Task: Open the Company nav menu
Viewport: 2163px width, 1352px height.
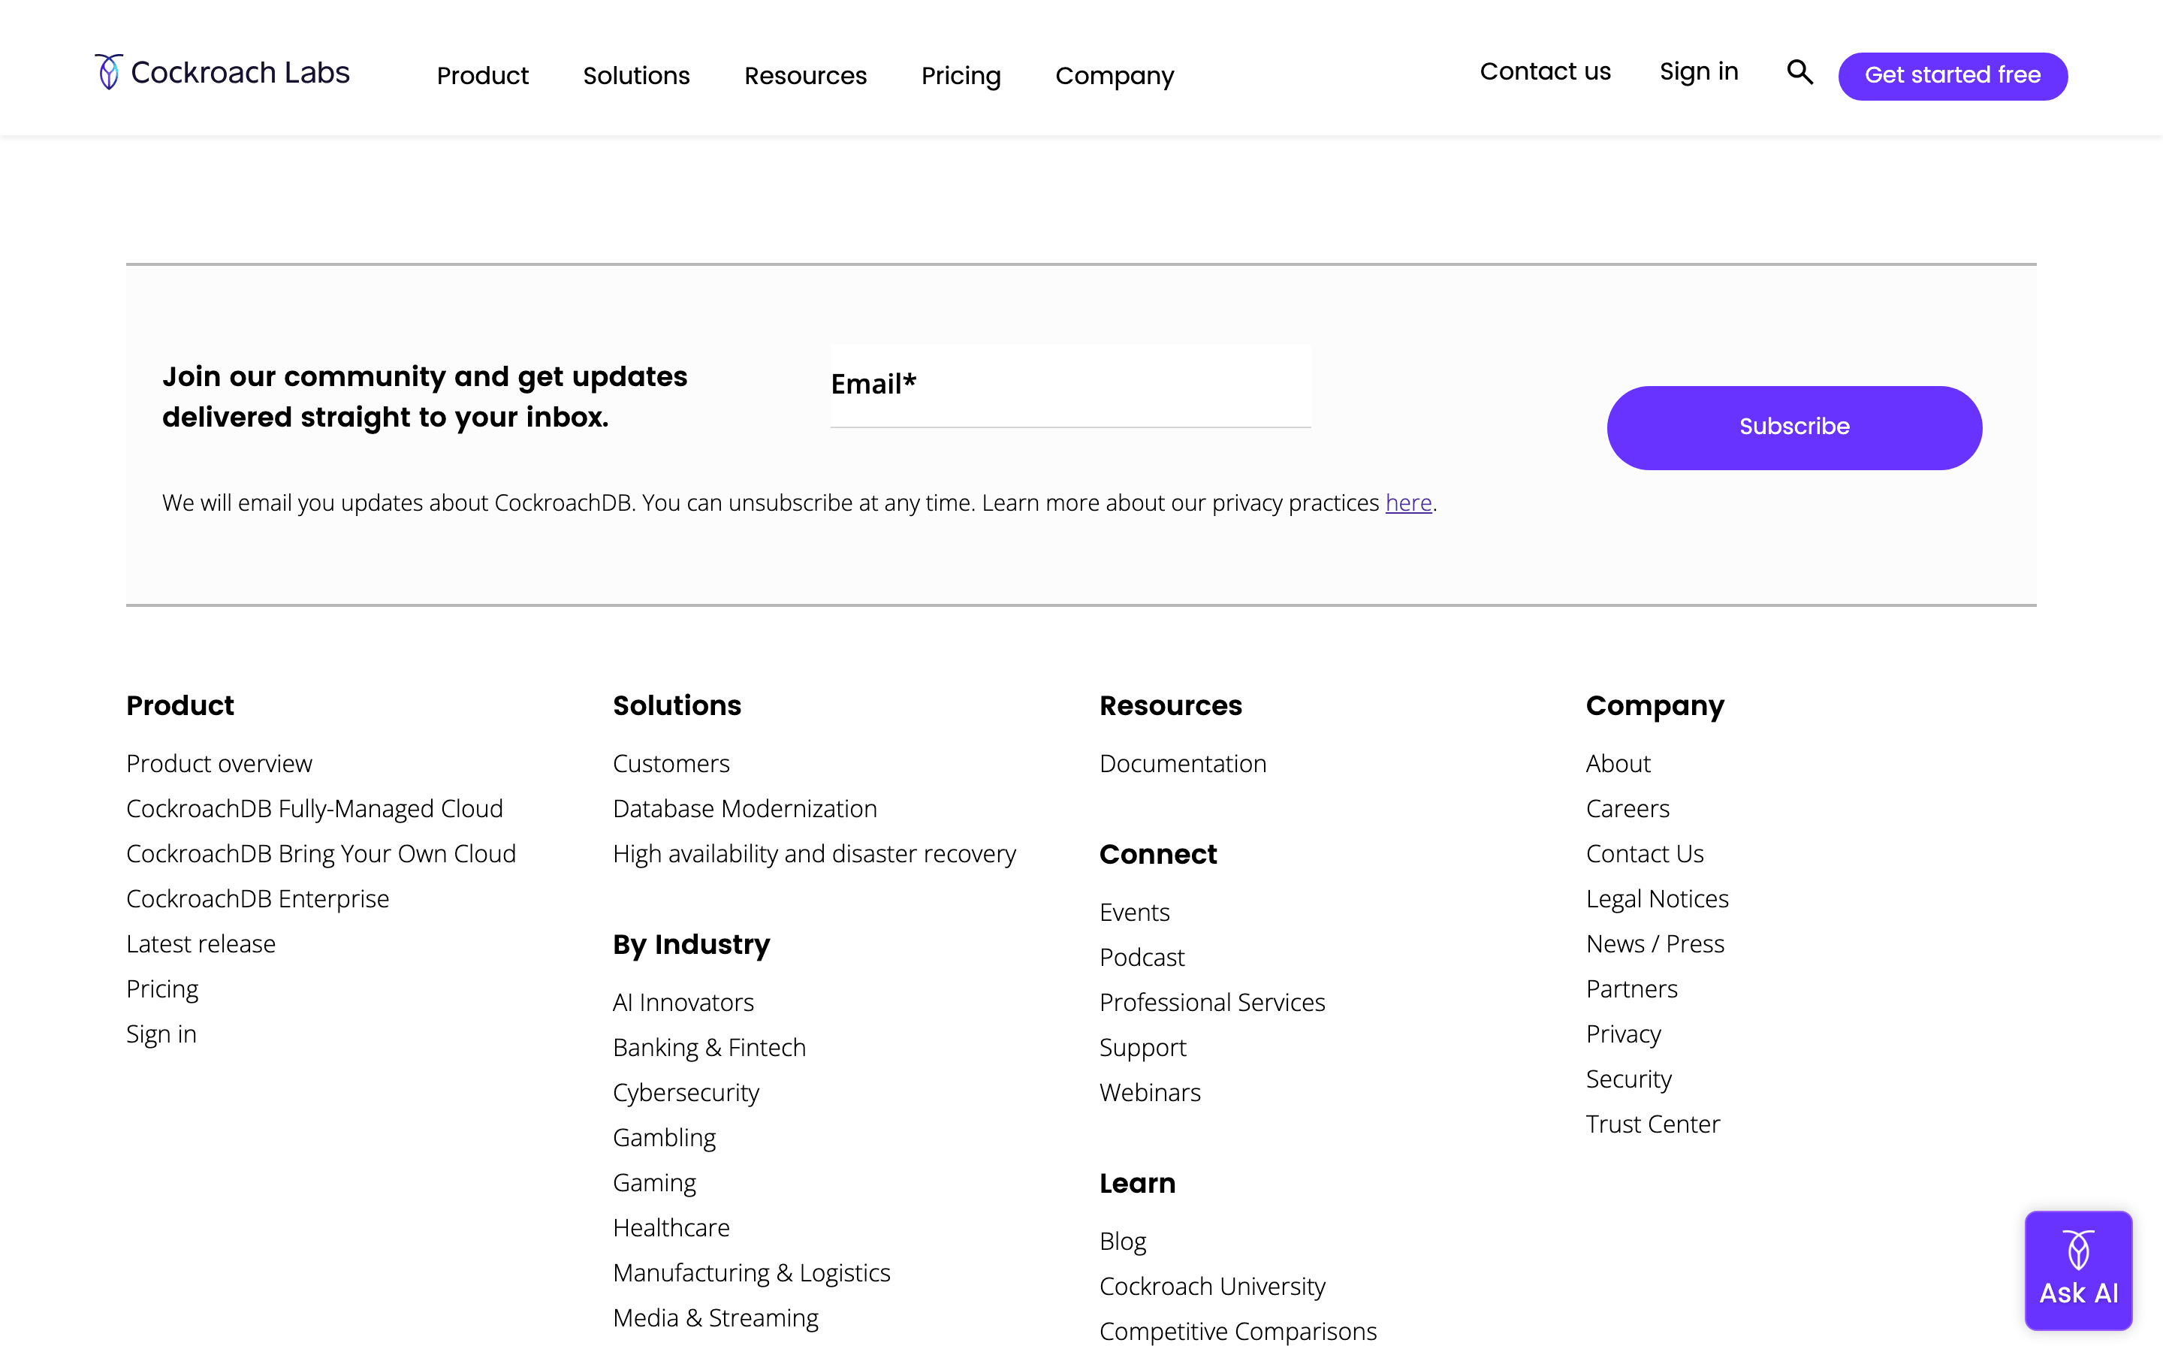Action: point(1115,76)
